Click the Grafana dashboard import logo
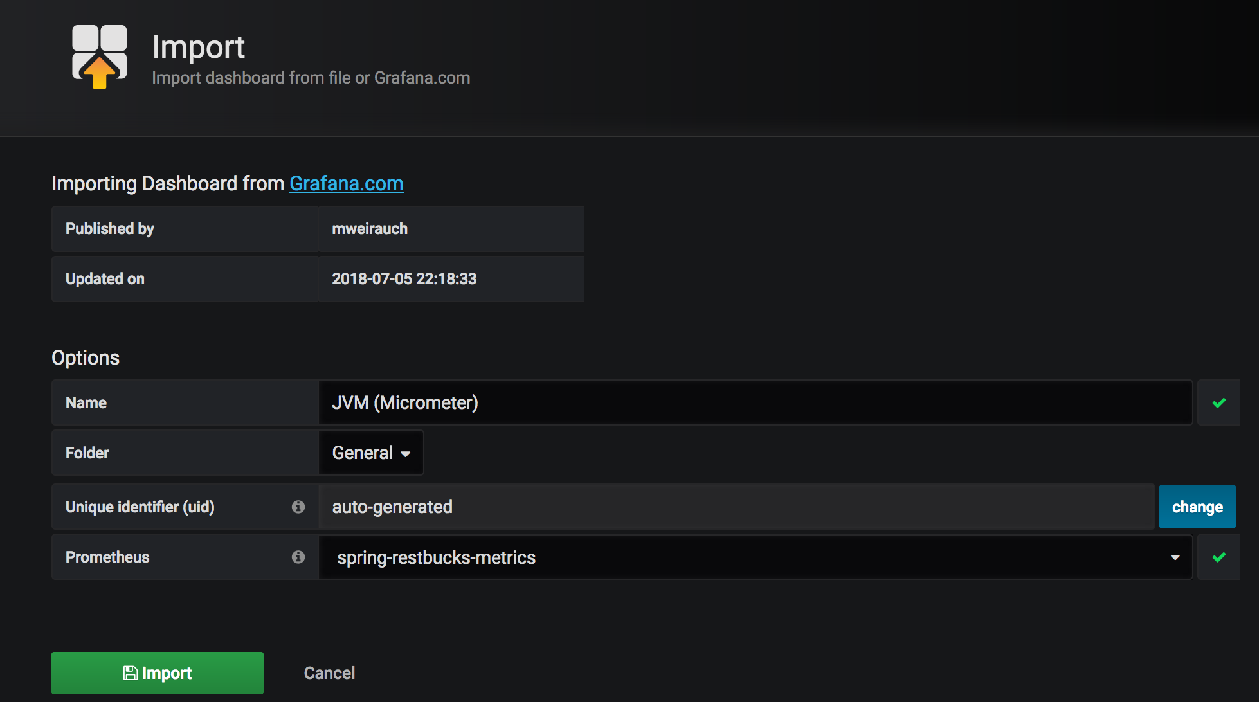This screenshot has width=1259, height=702. coord(99,57)
